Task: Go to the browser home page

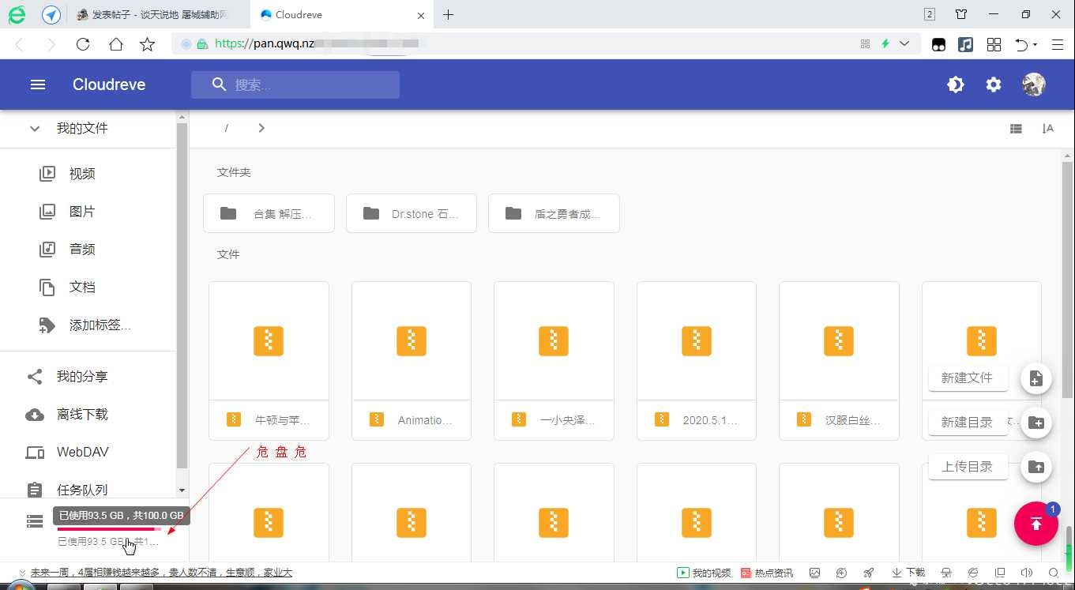Action: pyautogui.click(x=116, y=44)
